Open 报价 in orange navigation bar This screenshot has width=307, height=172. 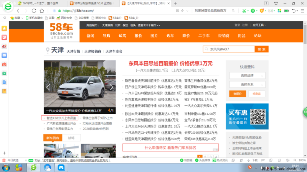(138, 36)
